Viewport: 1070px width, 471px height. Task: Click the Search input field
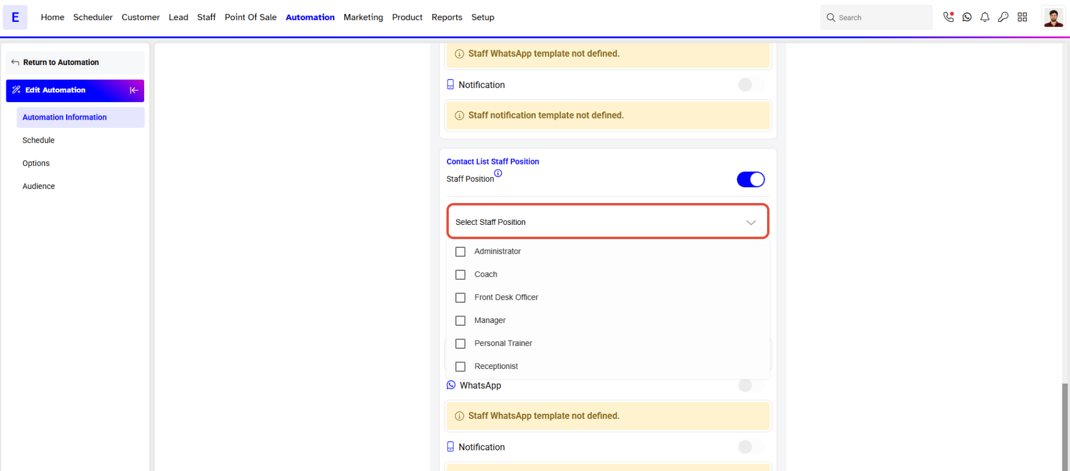[x=876, y=18]
